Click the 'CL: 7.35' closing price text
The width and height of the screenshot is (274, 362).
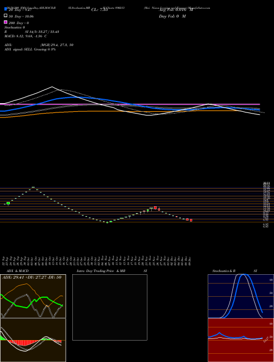pyautogui.click(x=99, y=10)
